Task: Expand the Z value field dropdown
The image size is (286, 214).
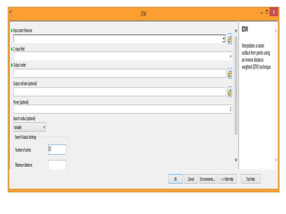Action: (x=231, y=56)
